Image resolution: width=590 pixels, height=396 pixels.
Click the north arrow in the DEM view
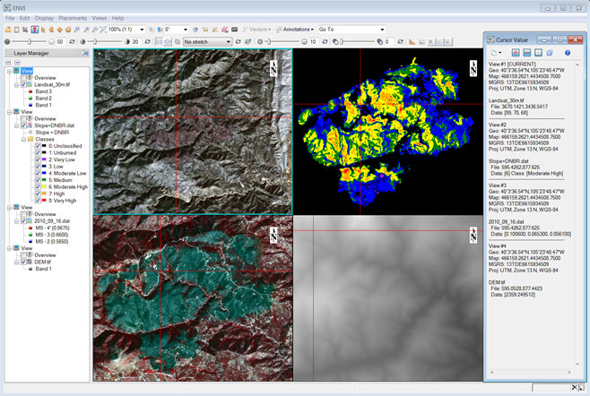[x=473, y=237]
